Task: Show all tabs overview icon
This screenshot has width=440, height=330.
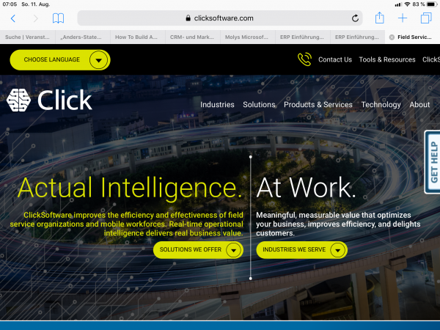Action: point(426,18)
